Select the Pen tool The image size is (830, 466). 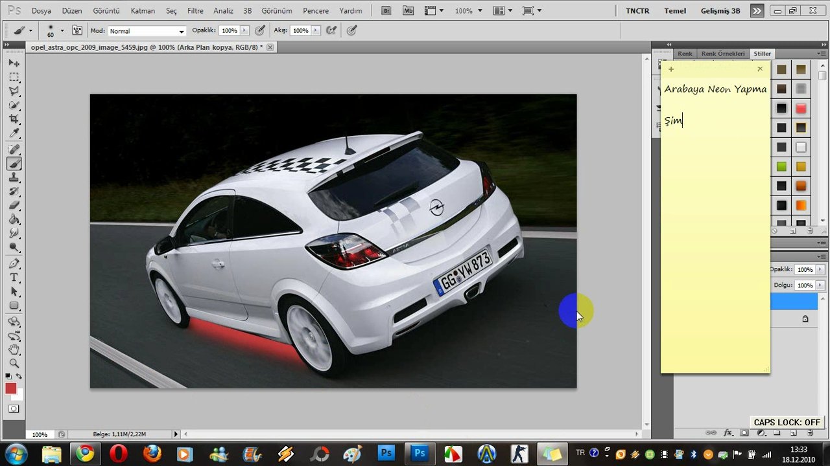point(14,264)
